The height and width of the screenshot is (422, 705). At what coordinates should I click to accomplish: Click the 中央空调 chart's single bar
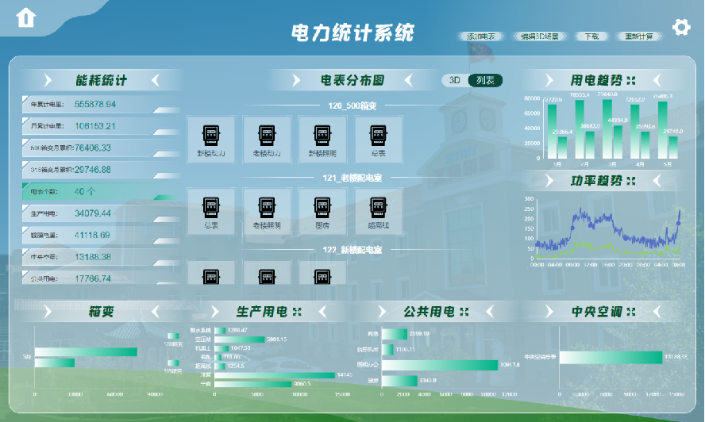pos(611,357)
